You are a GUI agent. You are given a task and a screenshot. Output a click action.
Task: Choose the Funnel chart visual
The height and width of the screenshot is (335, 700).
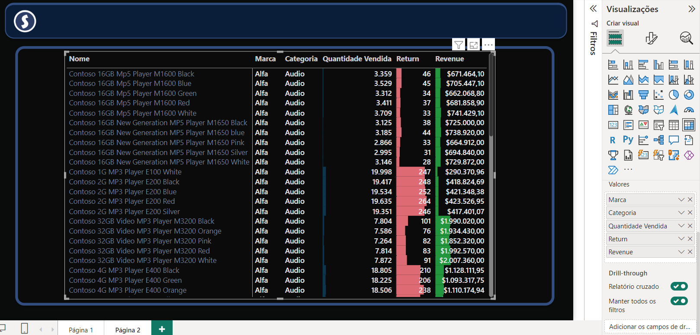coord(643,95)
